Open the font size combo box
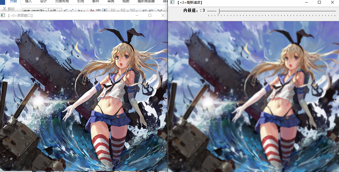This screenshot has width=339, height=172. (55, 10)
